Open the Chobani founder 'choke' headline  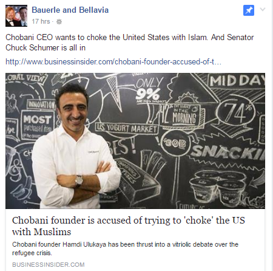point(129,226)
